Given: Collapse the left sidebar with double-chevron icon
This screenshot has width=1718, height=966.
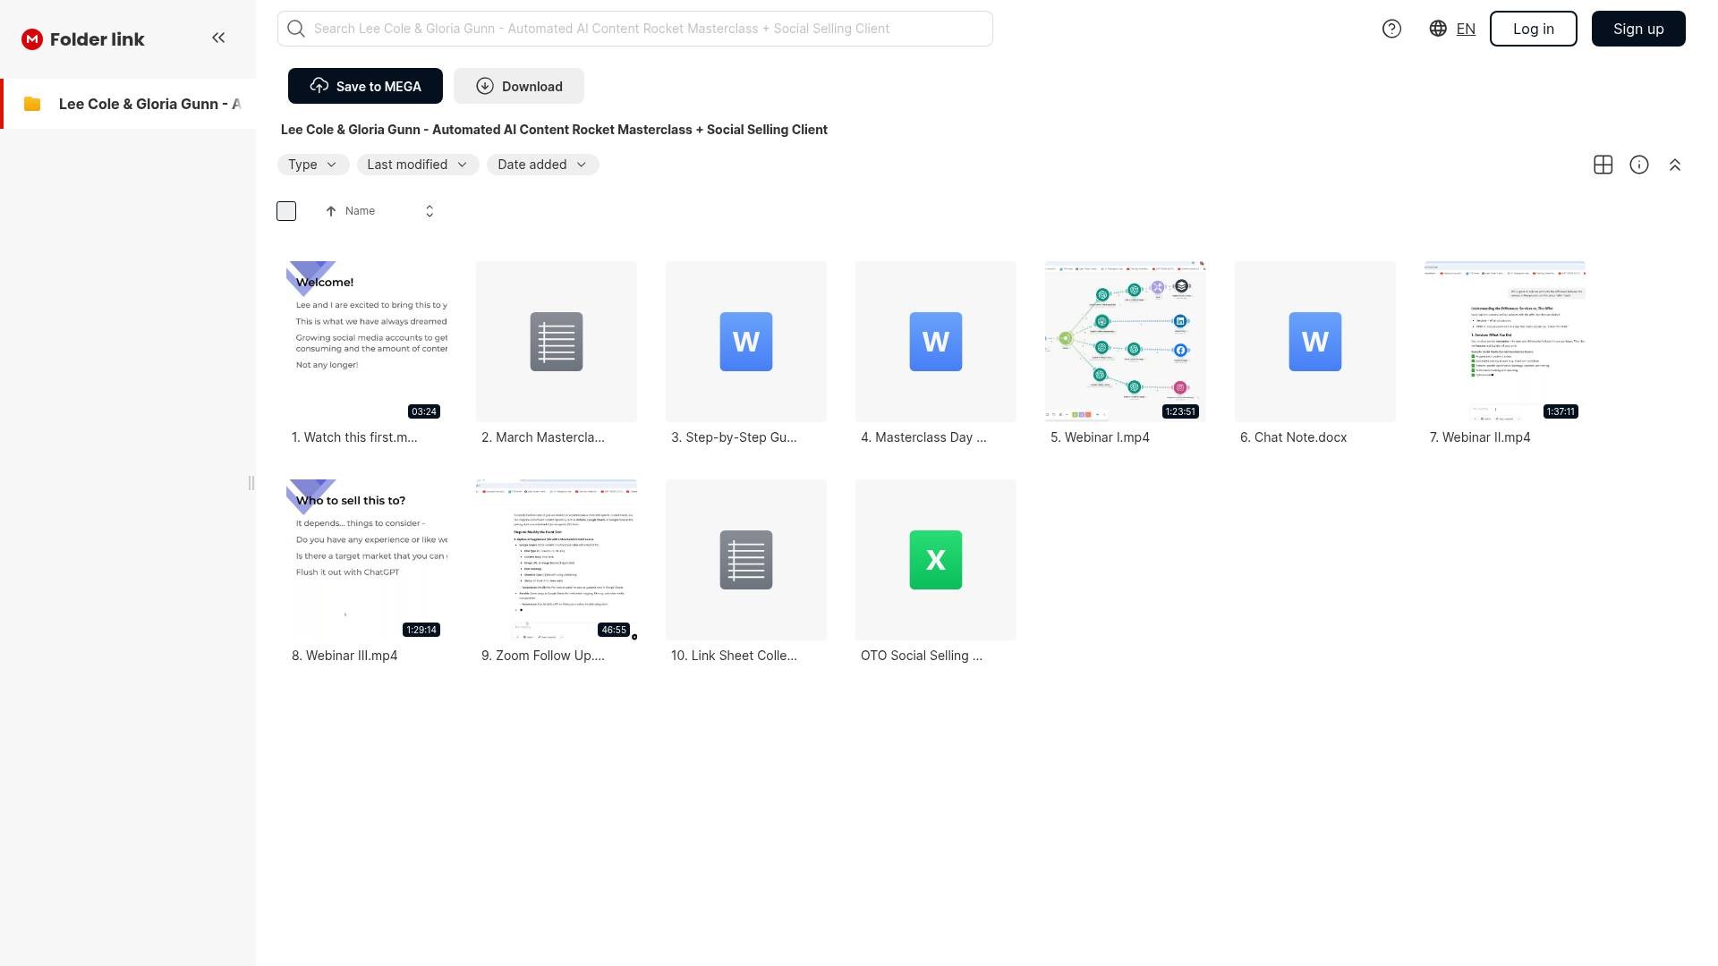Looking at the screenshot, I should (218, 38).
